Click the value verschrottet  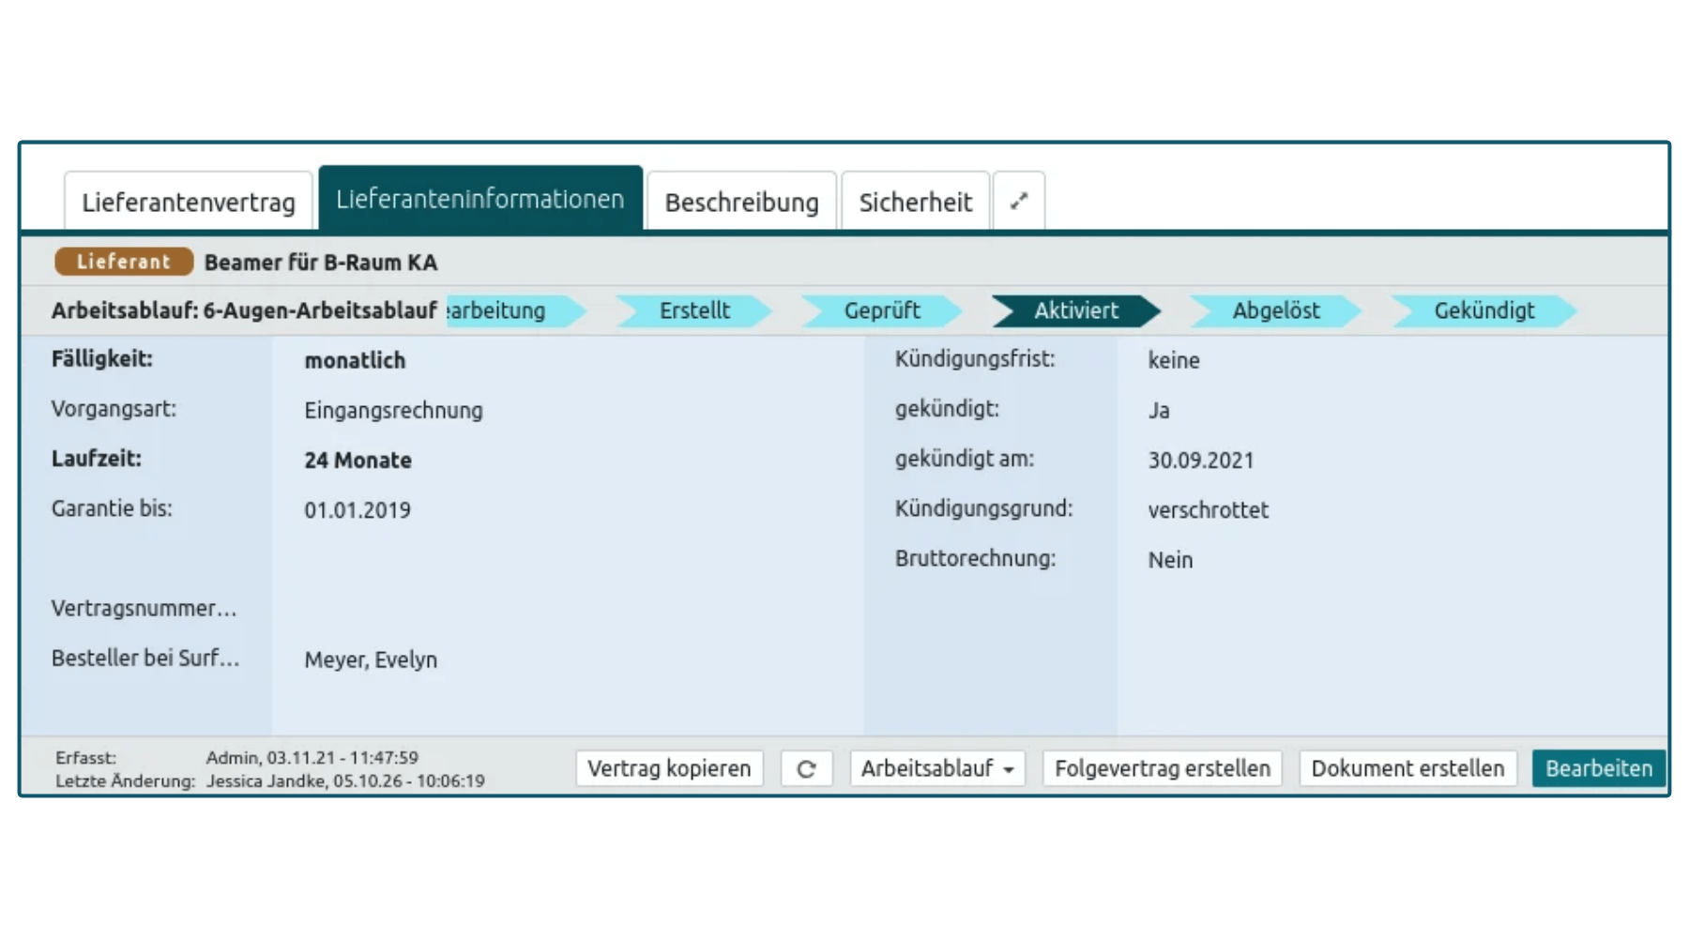point(1209,510)
